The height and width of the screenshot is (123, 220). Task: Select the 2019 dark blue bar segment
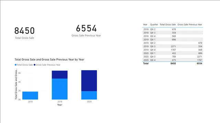coord(59,74)
